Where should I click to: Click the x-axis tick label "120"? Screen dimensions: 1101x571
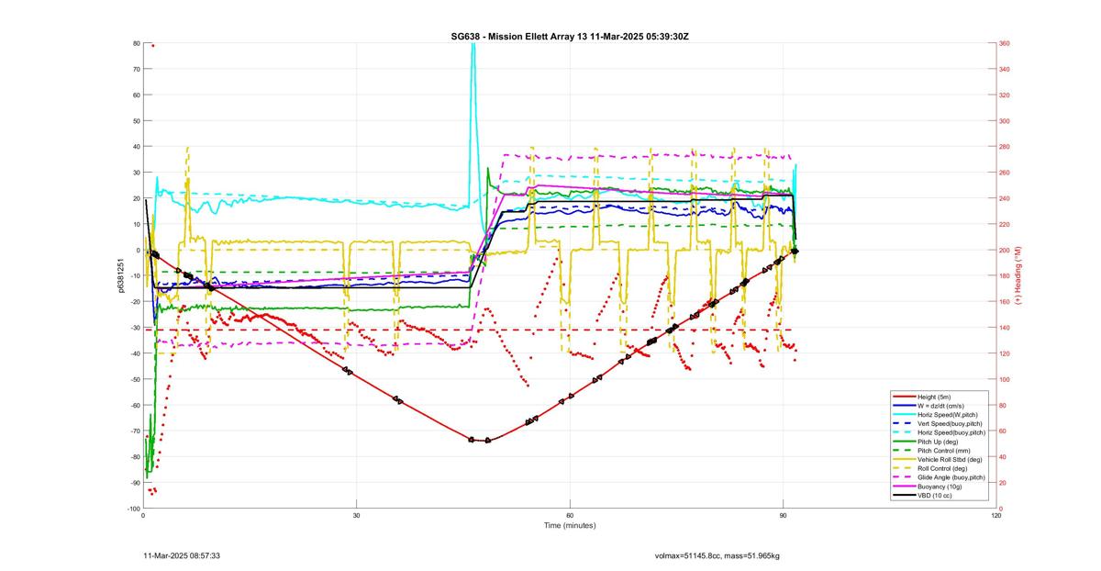click(x=996, y=516)
